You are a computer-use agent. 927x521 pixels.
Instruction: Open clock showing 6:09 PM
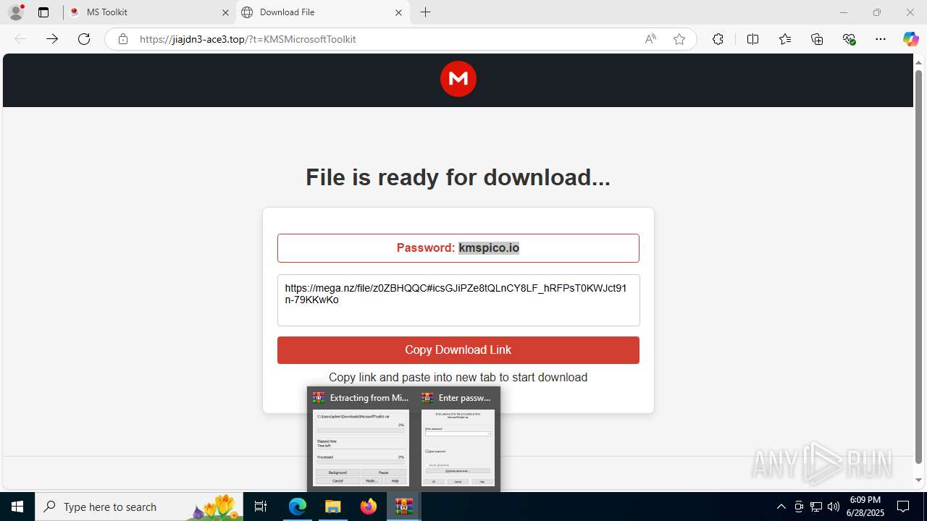865,507
